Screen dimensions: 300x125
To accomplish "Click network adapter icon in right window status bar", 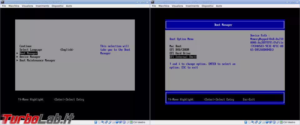I will tap(256, 122).
